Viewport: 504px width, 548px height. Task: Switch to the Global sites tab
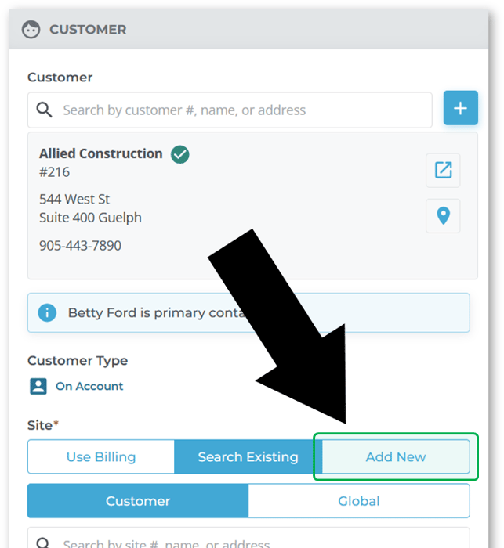click(x=358, y=501)
